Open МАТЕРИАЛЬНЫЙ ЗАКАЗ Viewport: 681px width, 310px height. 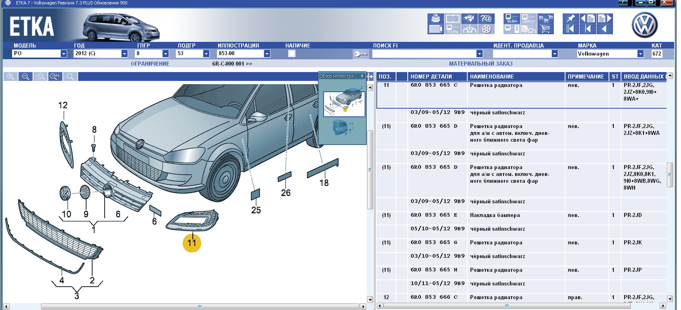coord(481,64)
